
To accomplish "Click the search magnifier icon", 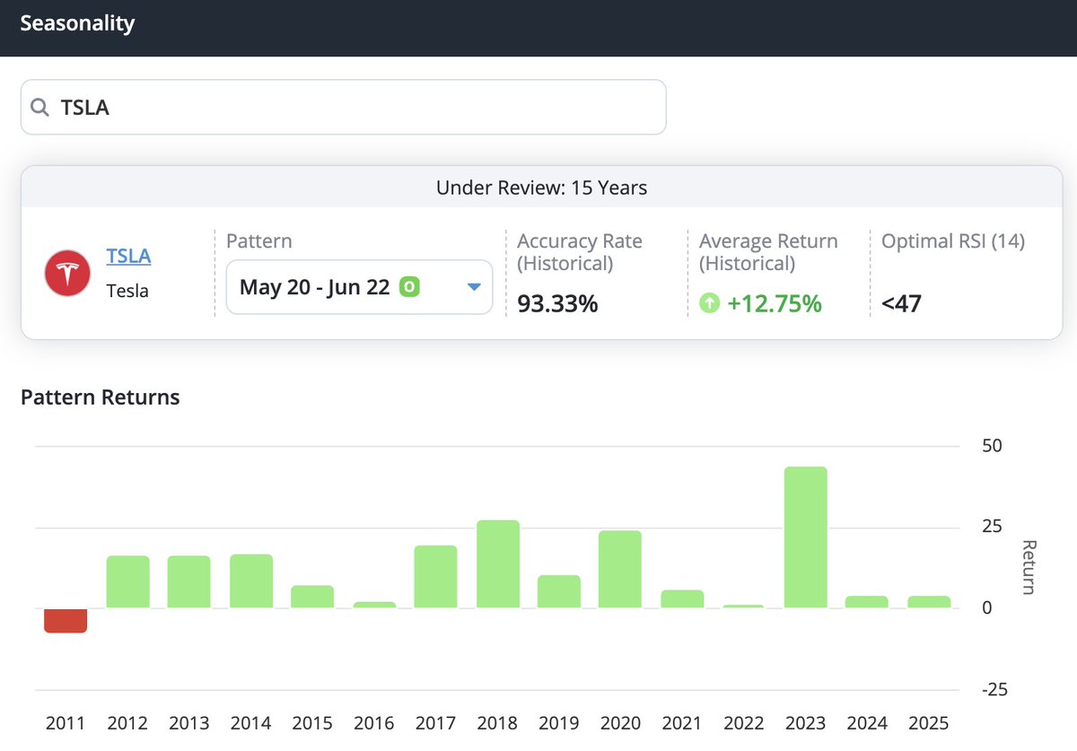I will (39, 108).
